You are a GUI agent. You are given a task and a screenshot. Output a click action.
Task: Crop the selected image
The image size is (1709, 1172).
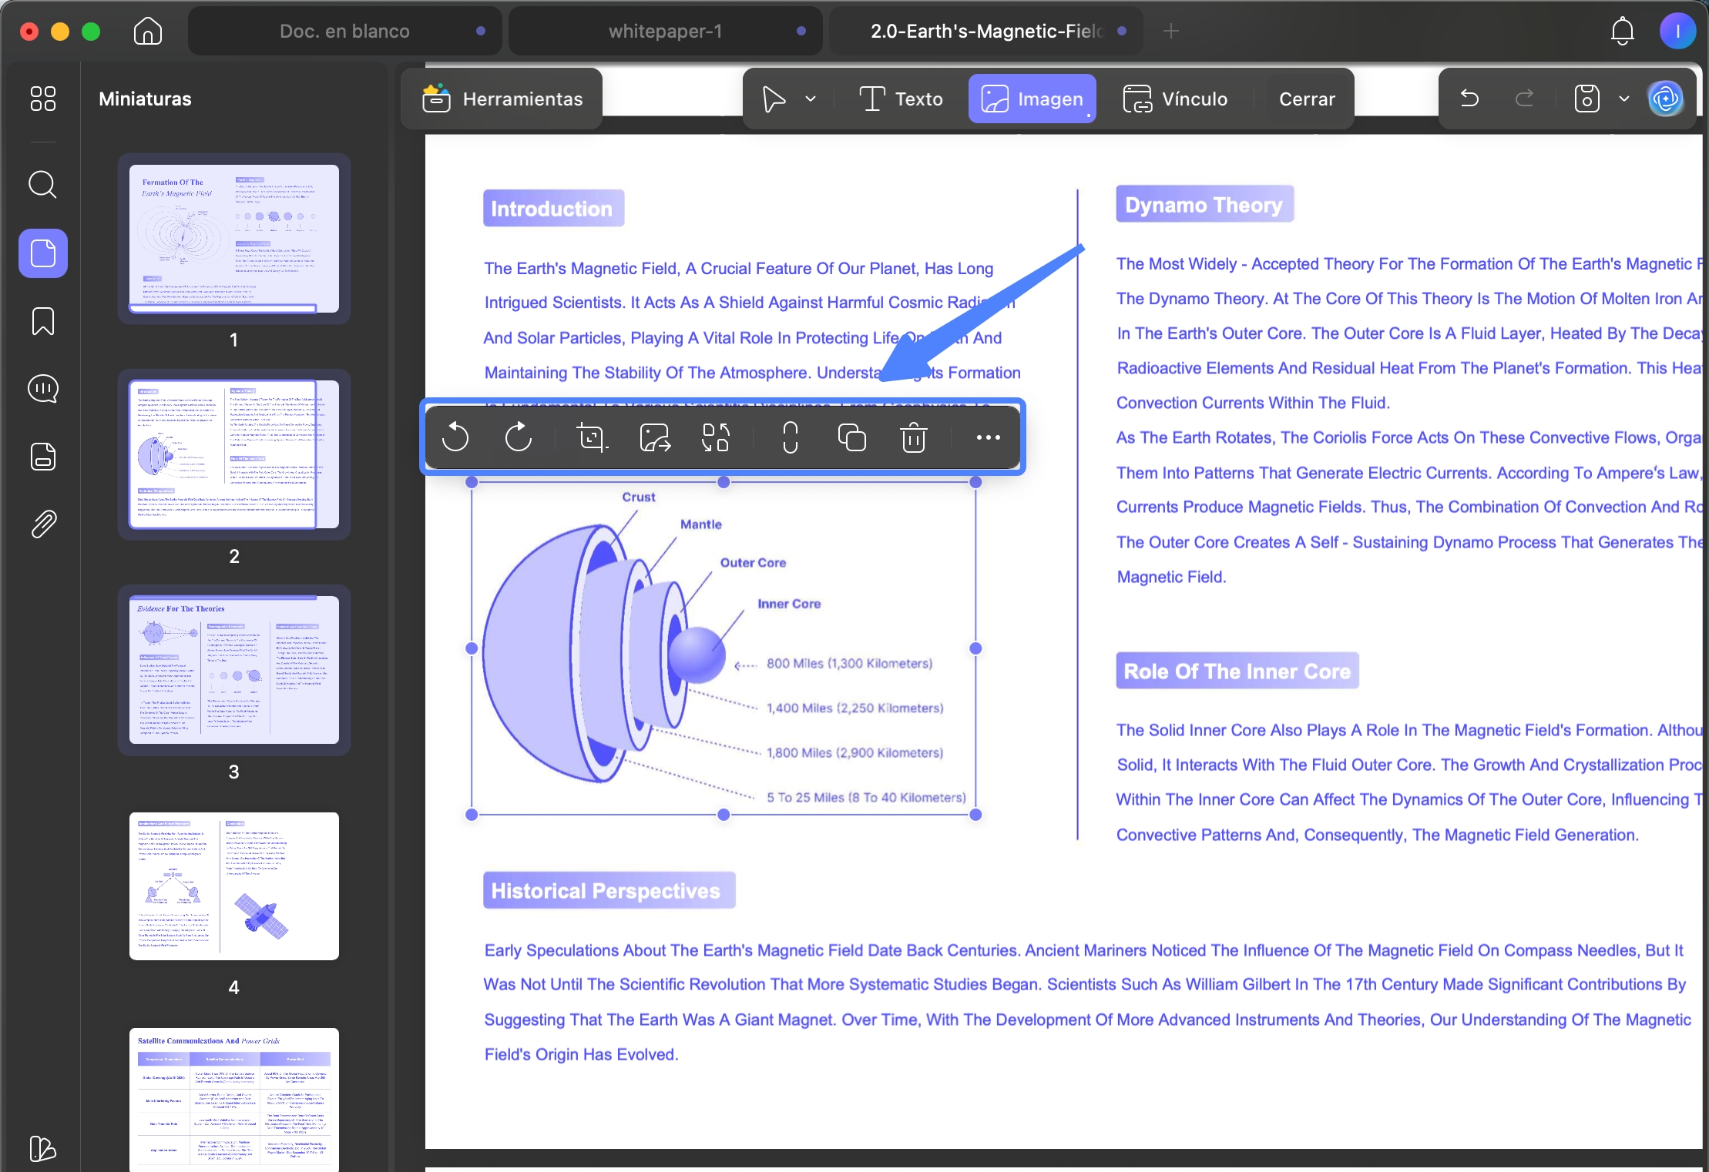click(592, 437)
